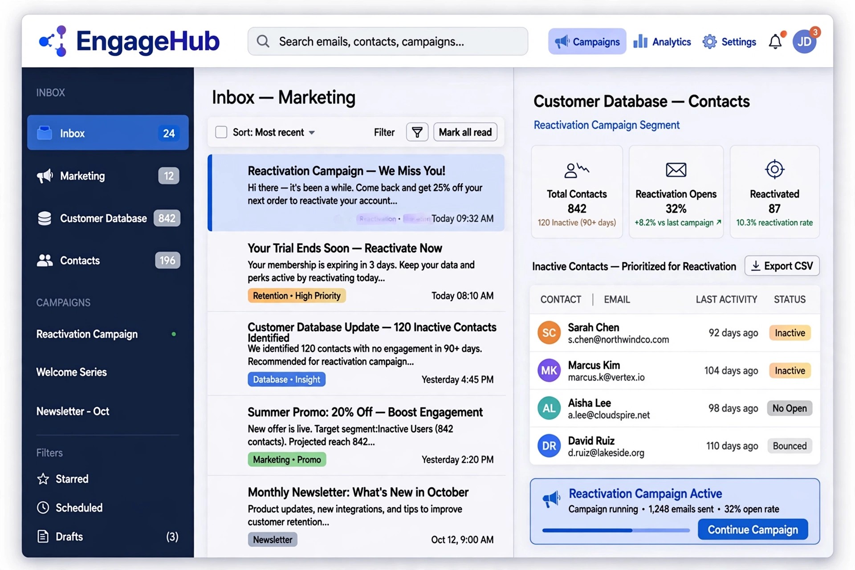Click the Marketing • Promo tag
855x570 pixels.
(x=287, y=460)
